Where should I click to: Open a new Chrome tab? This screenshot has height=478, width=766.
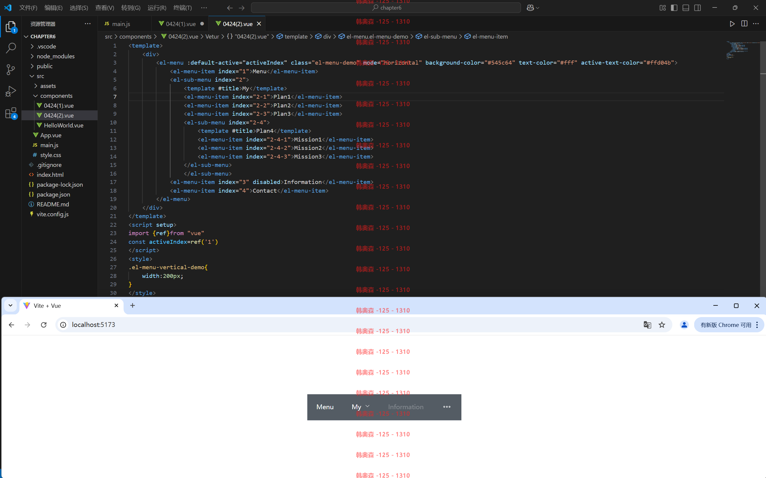point(133,305)
